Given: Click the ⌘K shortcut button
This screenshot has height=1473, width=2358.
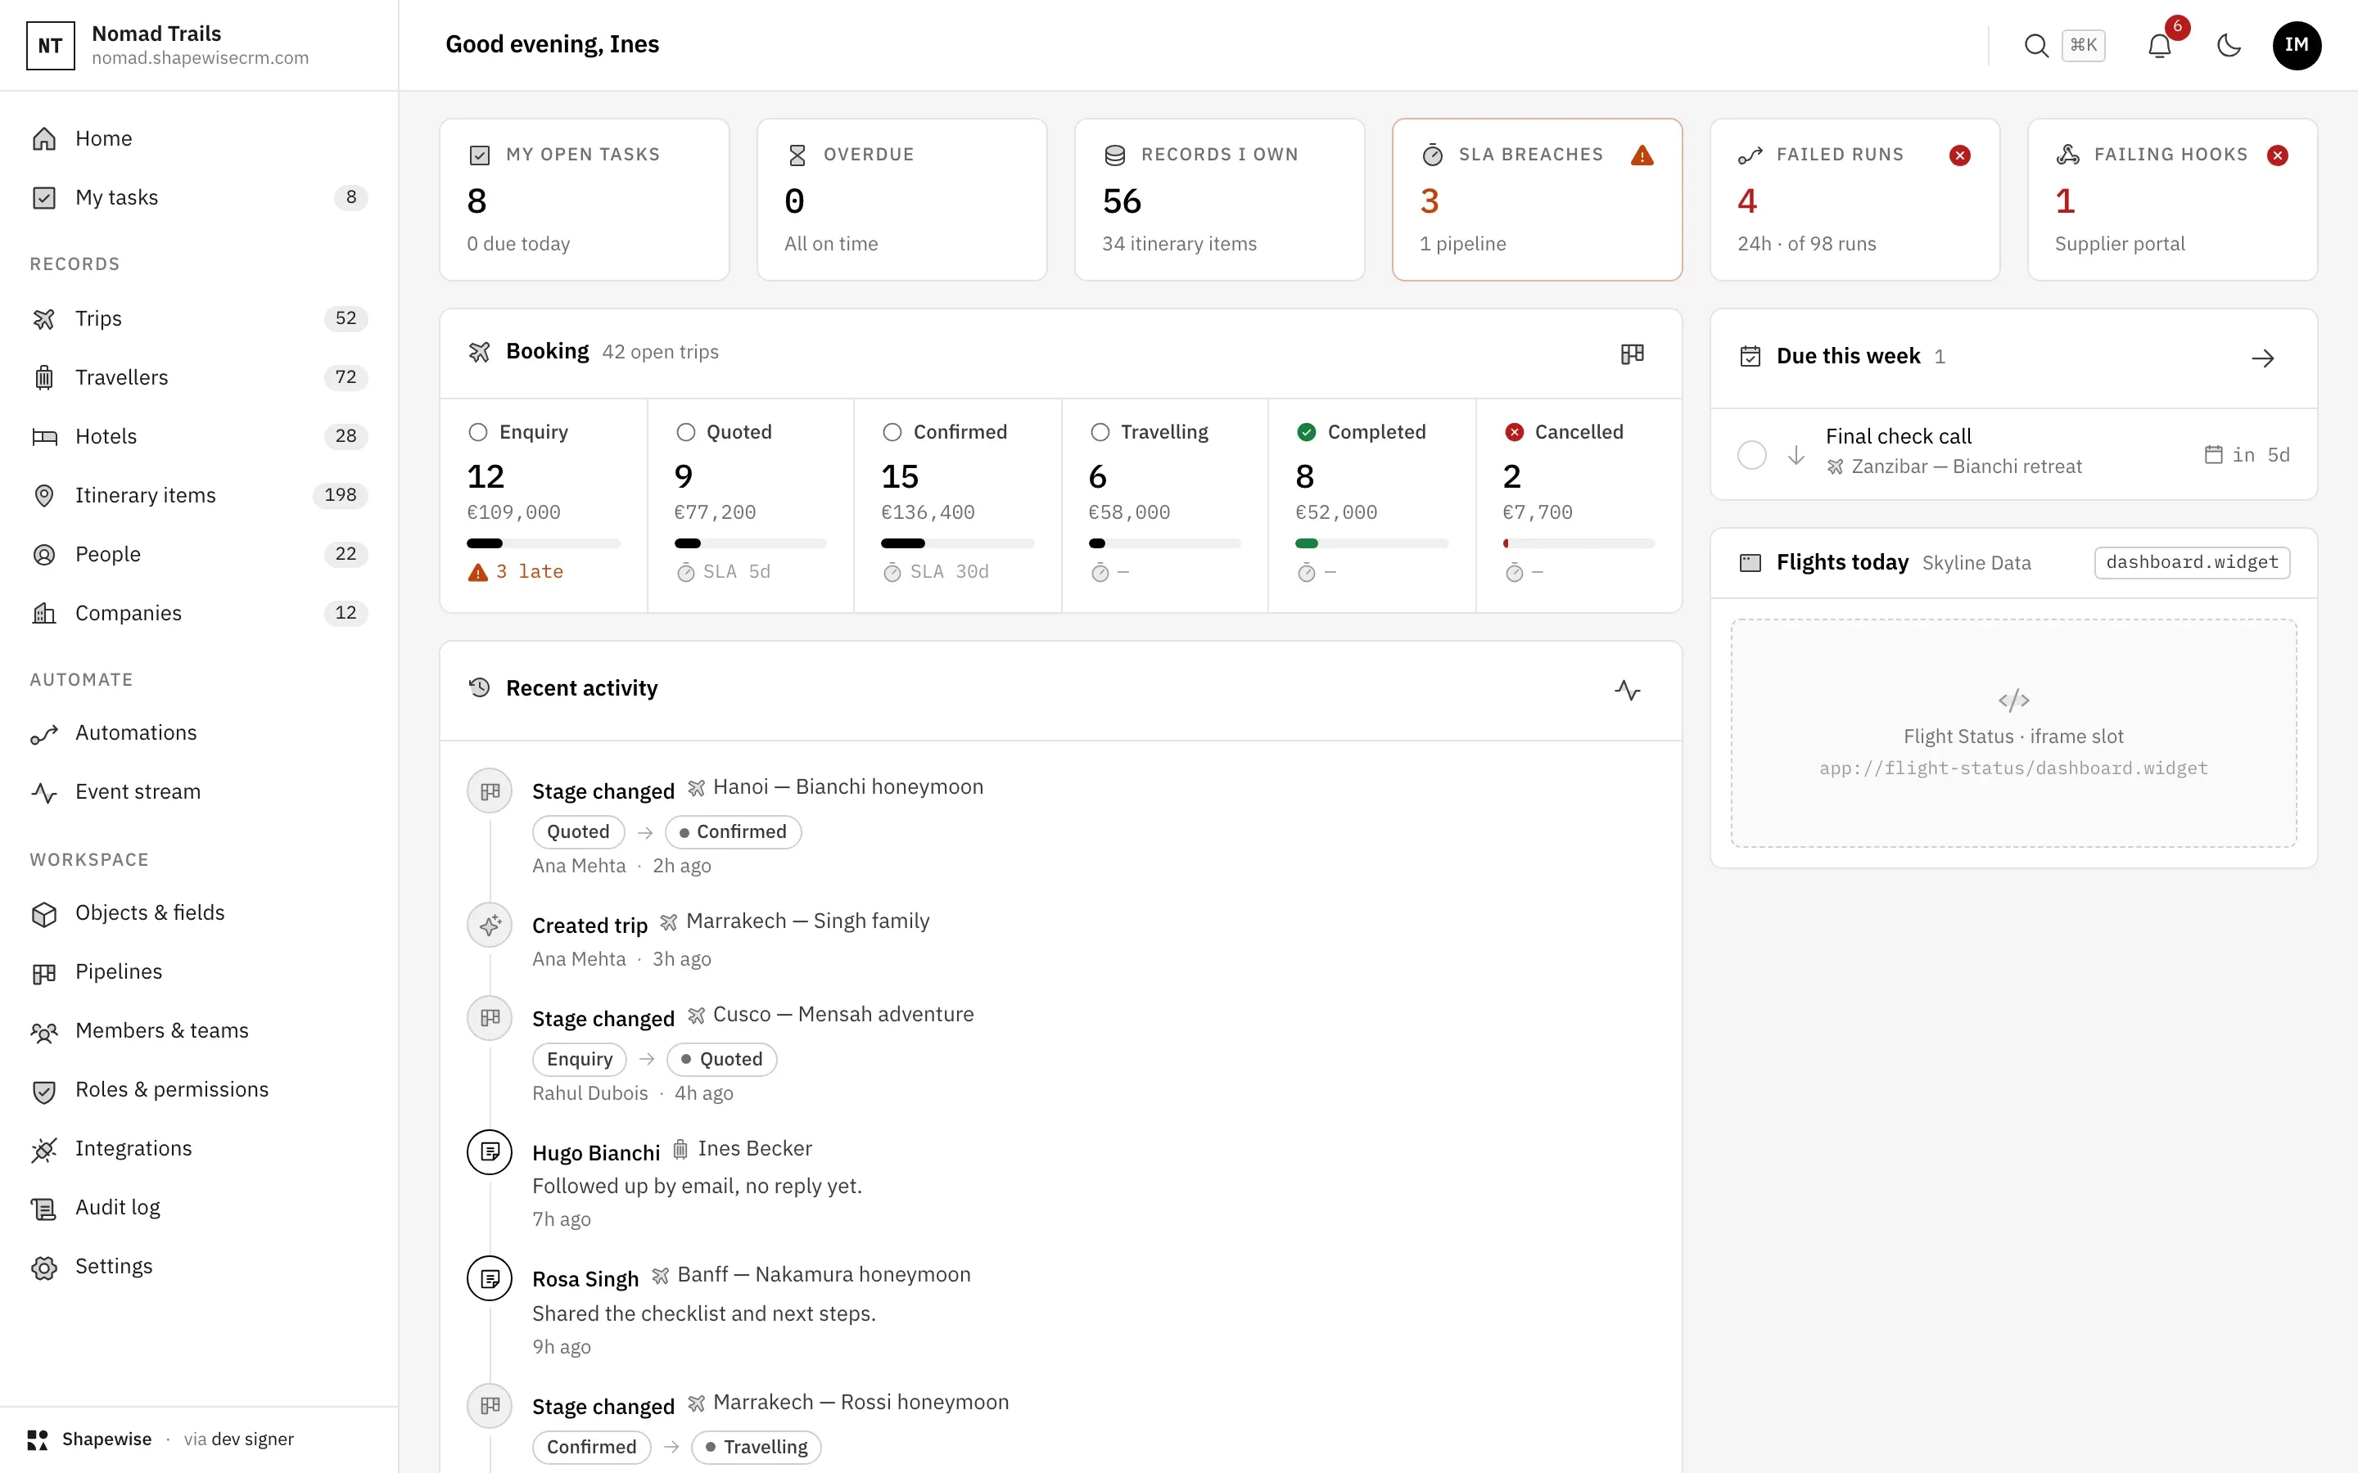Looking at the screenshot, I should point(2083,46).
